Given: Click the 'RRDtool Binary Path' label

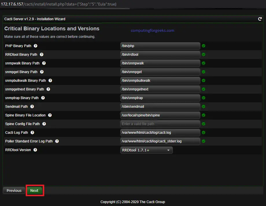Looking at the screenshot, I should coord(21,54).
